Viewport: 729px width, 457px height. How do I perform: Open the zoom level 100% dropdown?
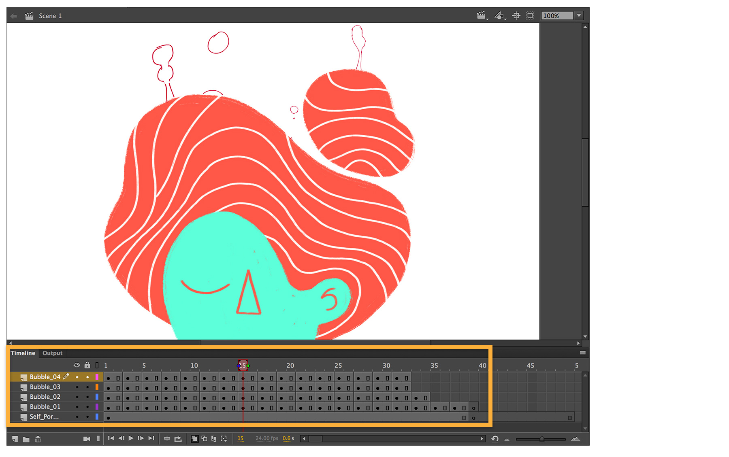578,15
